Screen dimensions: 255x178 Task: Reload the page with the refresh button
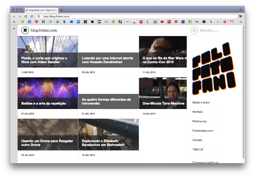[26, 16]
